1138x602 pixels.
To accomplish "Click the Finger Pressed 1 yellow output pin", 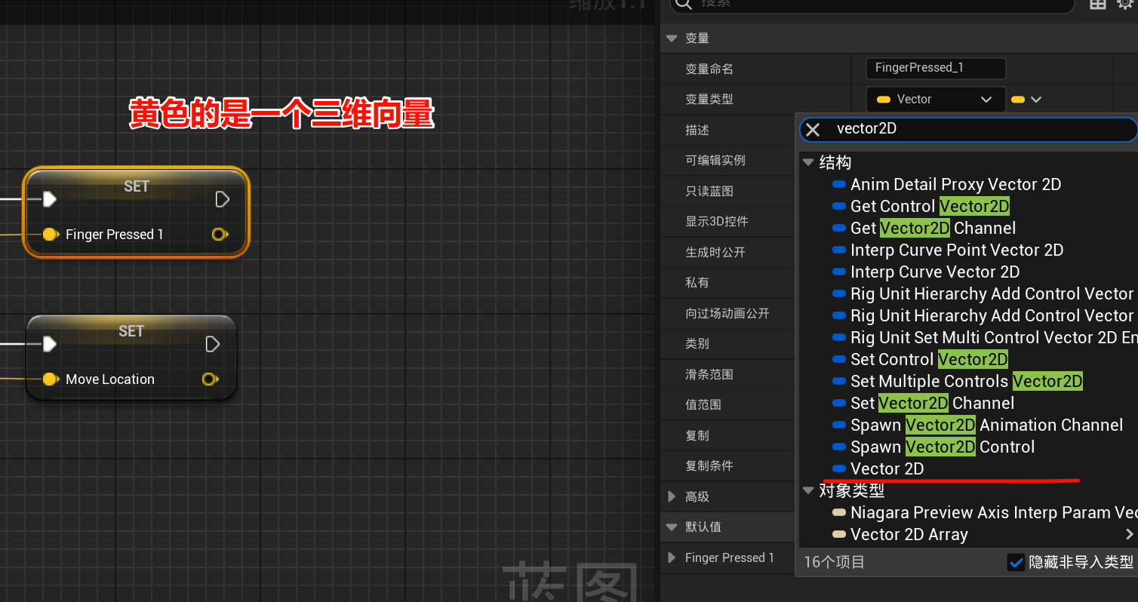I will (x=219, y=235).
